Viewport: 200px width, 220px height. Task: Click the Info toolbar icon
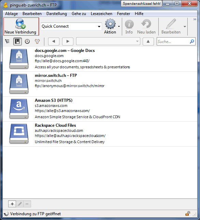tap(129, 24)
